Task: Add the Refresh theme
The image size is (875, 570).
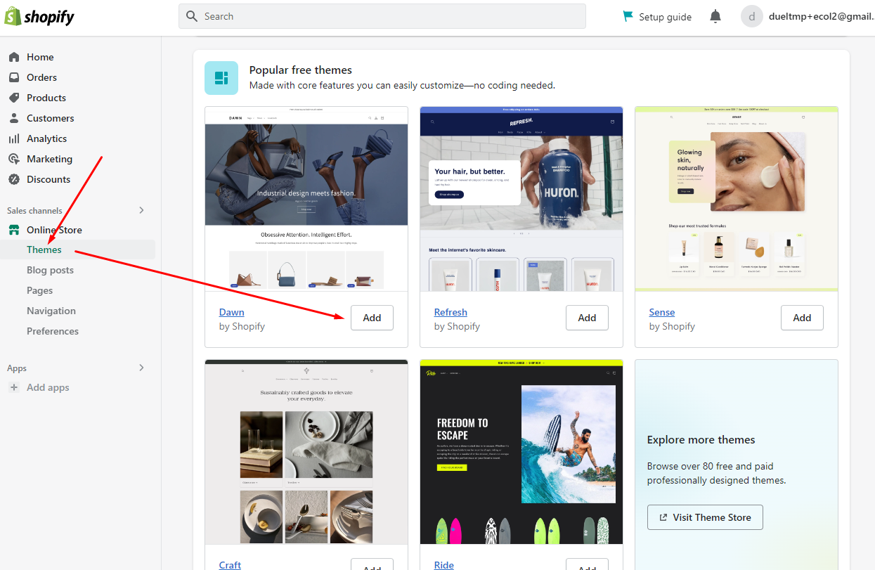Action: [x=587, y=318]
